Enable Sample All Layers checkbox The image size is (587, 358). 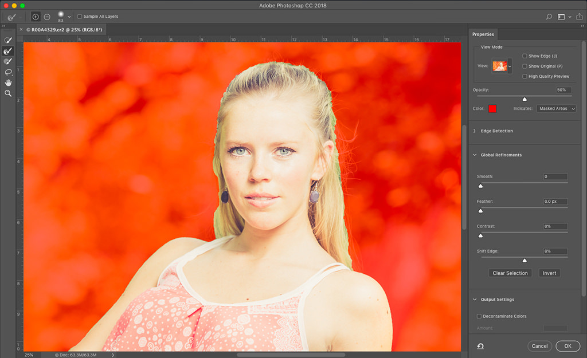click(x=79, y=17)
